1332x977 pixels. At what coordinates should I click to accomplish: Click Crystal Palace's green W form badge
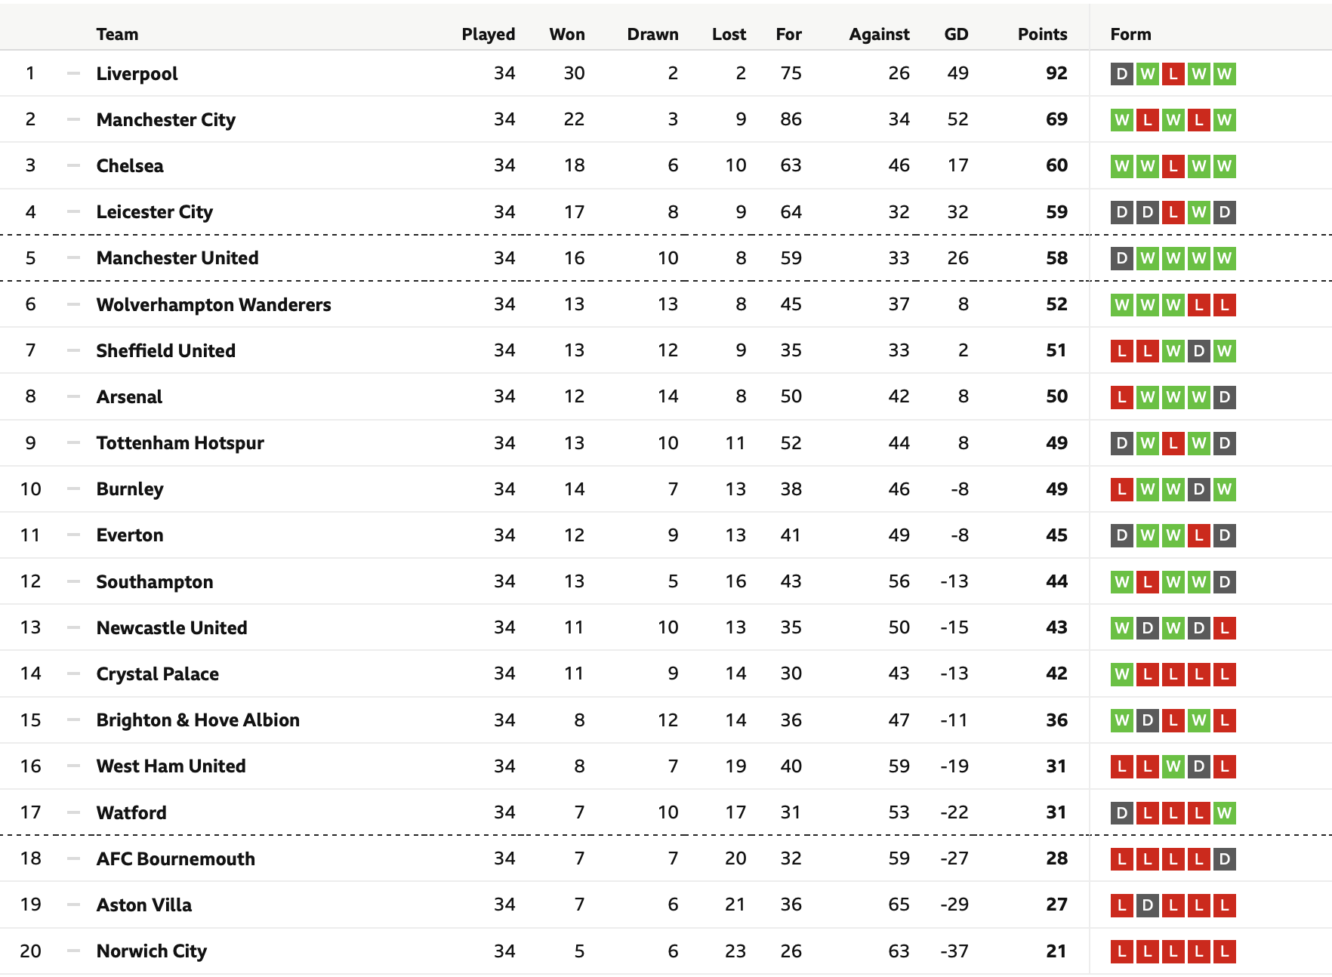pos(1122,674)
